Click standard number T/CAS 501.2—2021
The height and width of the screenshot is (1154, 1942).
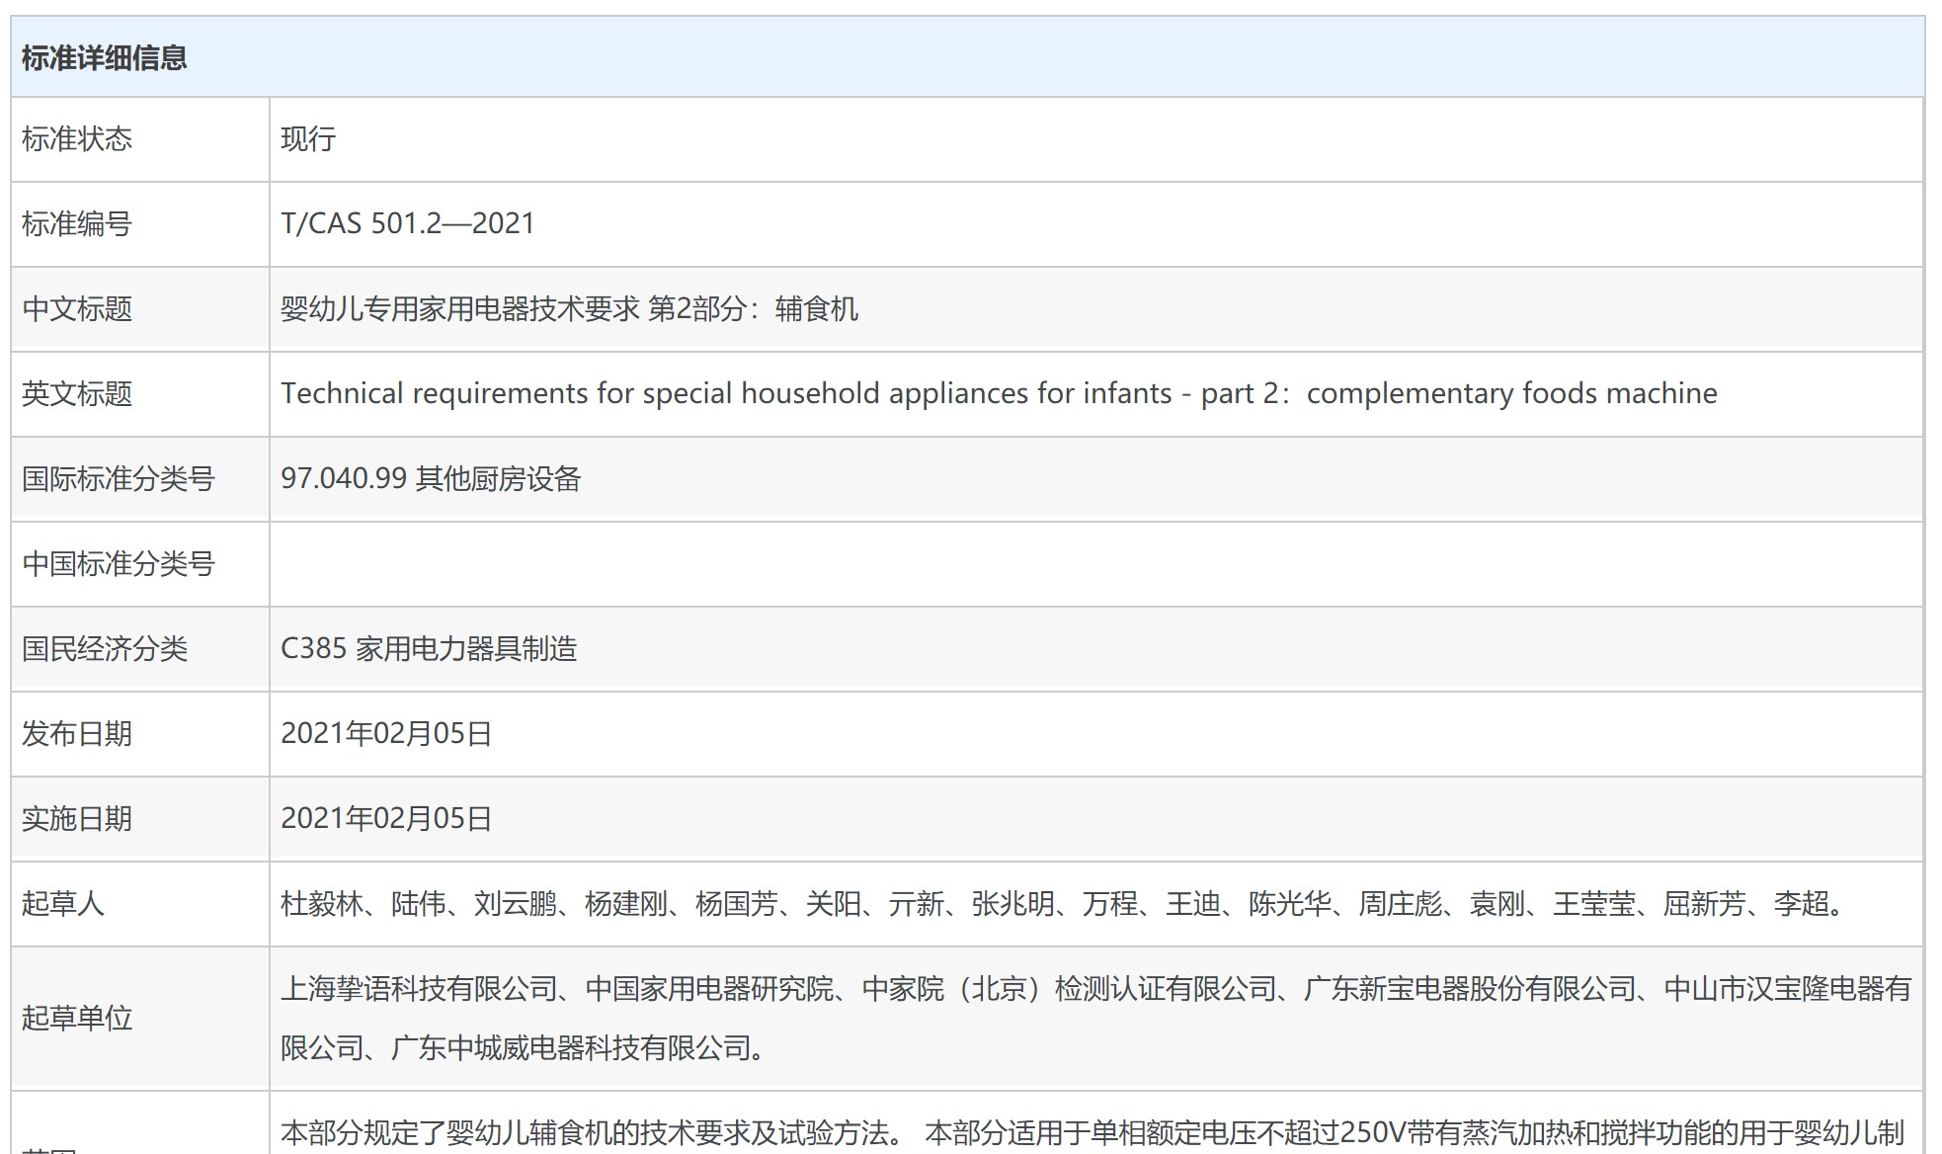(x=407, y=224)
